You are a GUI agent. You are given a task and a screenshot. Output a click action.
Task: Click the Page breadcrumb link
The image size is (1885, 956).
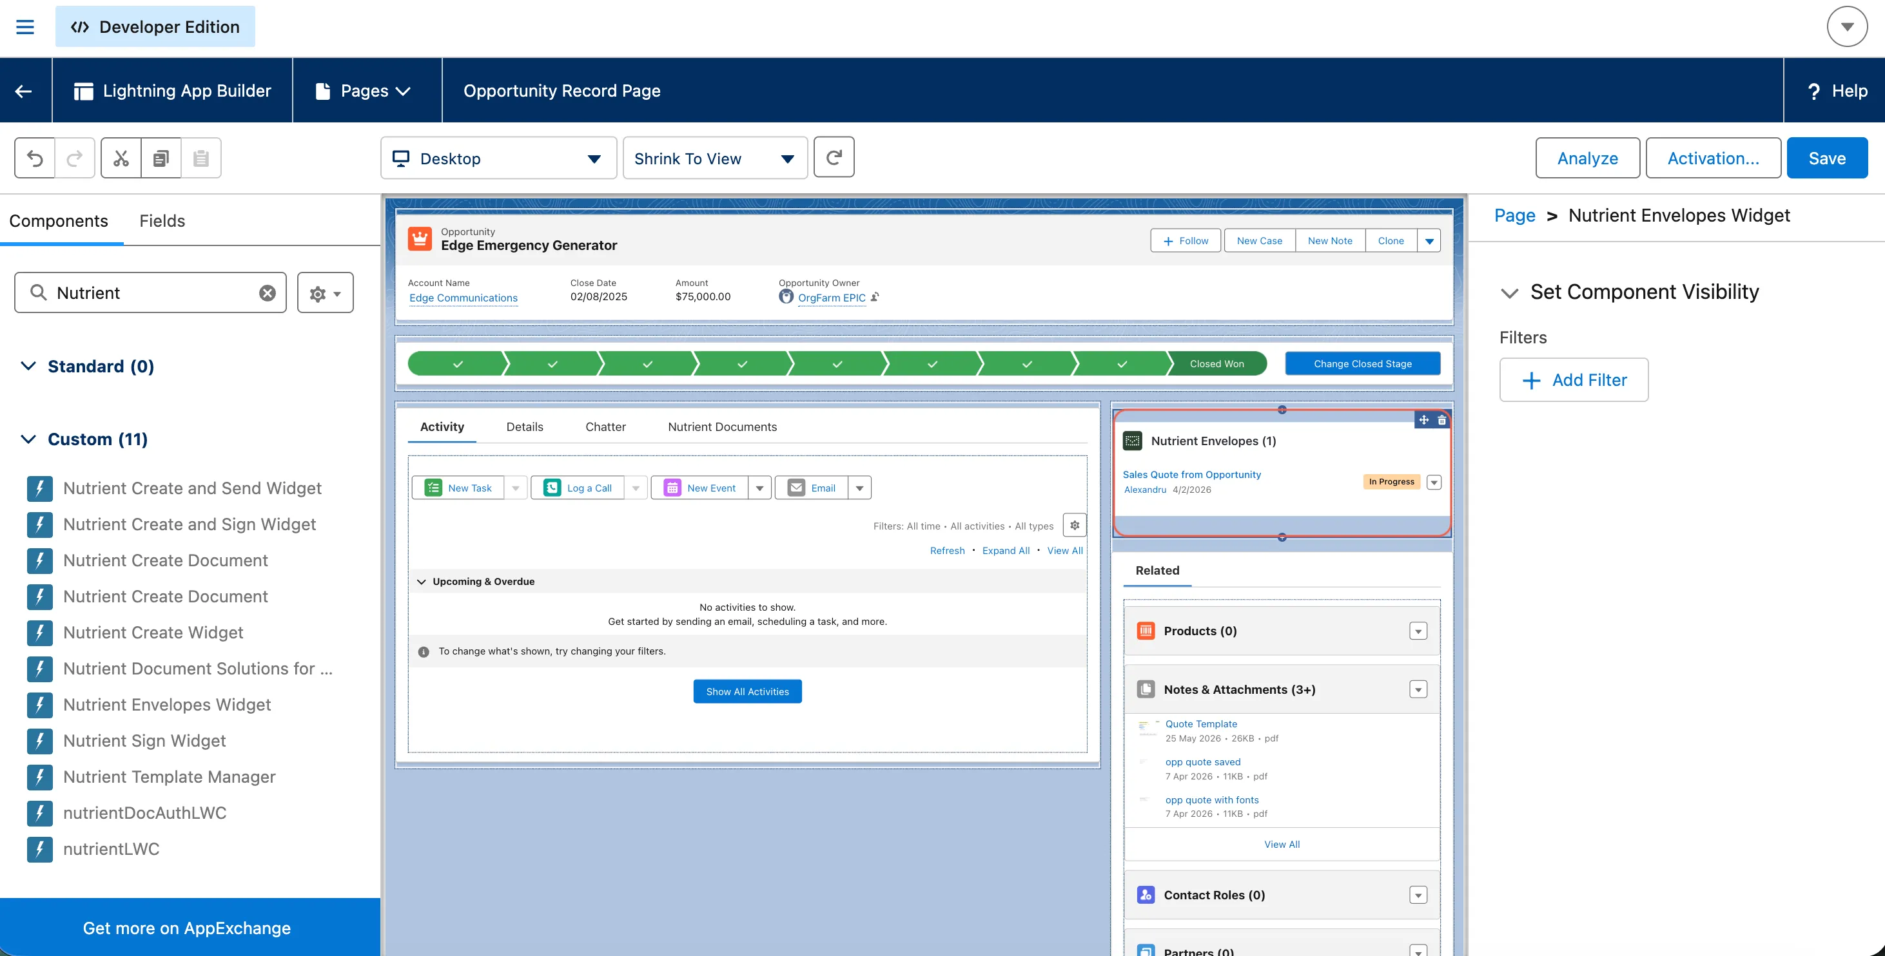[x=1515, y=215]
